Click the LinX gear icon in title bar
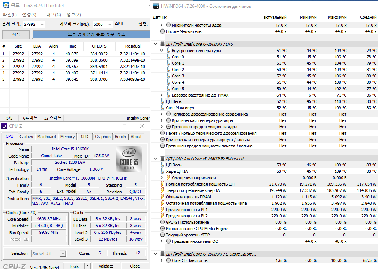The width and height of the screenshot is (378, 269). click(6, 5)
